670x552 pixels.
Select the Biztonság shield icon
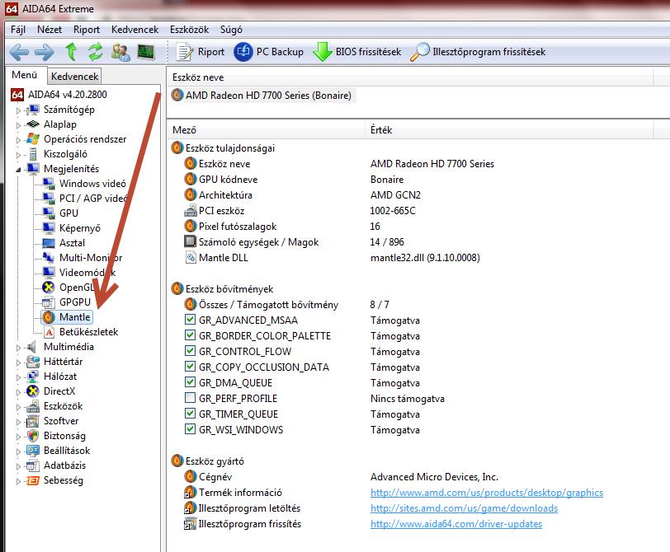click(x=32, y=436)
